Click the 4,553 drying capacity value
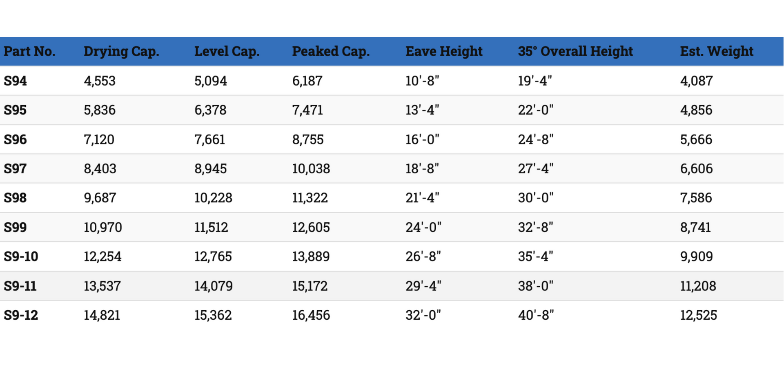Image resolution: width=784 pixels, height=367 pixels. pyautogui.click(x=100, y=81)
